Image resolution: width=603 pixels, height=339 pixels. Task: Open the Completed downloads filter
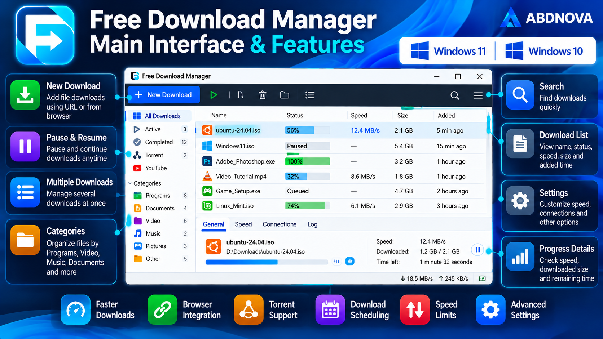pyautogui.click(x=159, y=142)
